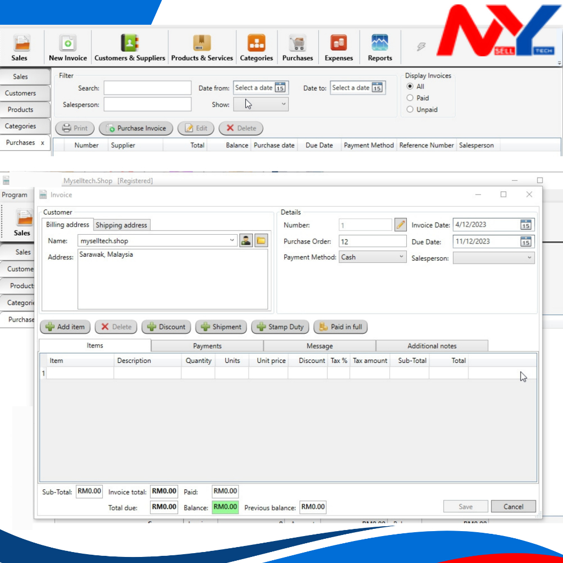Select the Unpaid invoices radio button
The height and width of the screenshot is (563, 563).
click(x=410, y=109)
